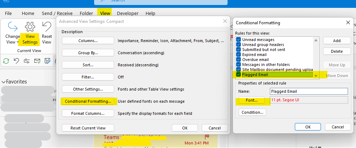
Task: Switch to the Home ribbon tab
Action: [28, 13]
